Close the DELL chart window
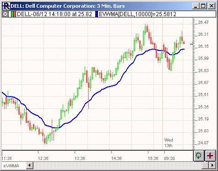The image size is (218, 171). point(211,6)
